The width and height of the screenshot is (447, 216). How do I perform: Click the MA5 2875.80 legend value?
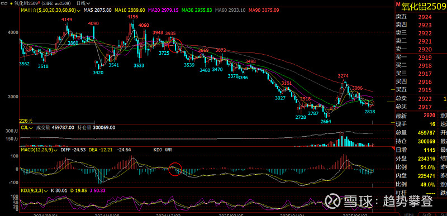97,10
